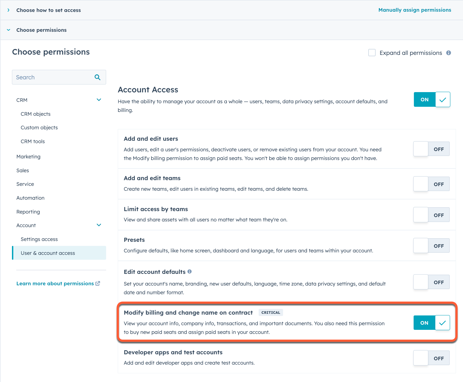This screenshot has height=382, width=463.
Task: Open Marketing permissions in sidebar
Action: (28, 156)
